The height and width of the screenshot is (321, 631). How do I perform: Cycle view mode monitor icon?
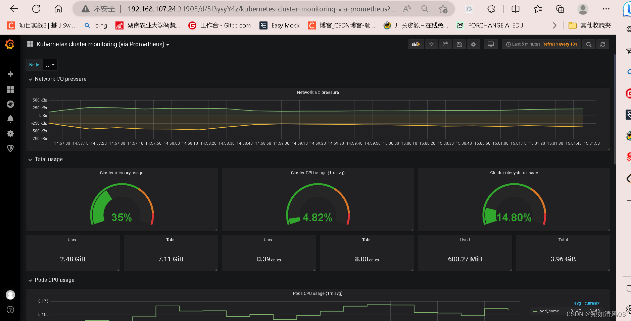491,44
